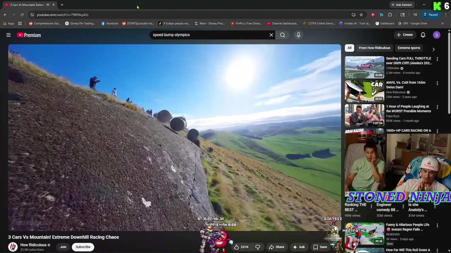Image resolution: width=451 pixels, height=253 pixels.
Task: Subscribe to How Ridiculous
Action: click(x=83, y=247)
